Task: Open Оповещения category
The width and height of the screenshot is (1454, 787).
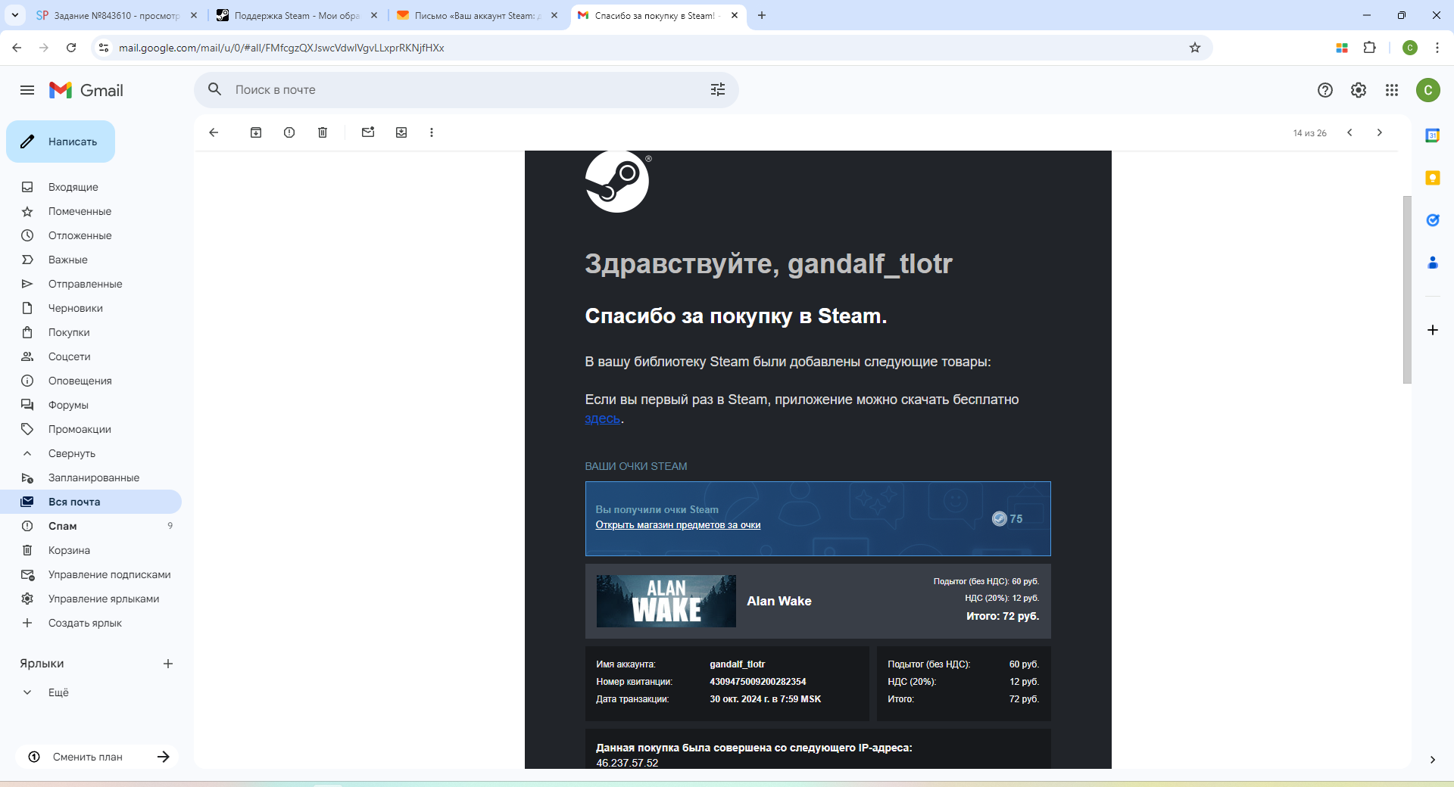Action: [91, 381]
